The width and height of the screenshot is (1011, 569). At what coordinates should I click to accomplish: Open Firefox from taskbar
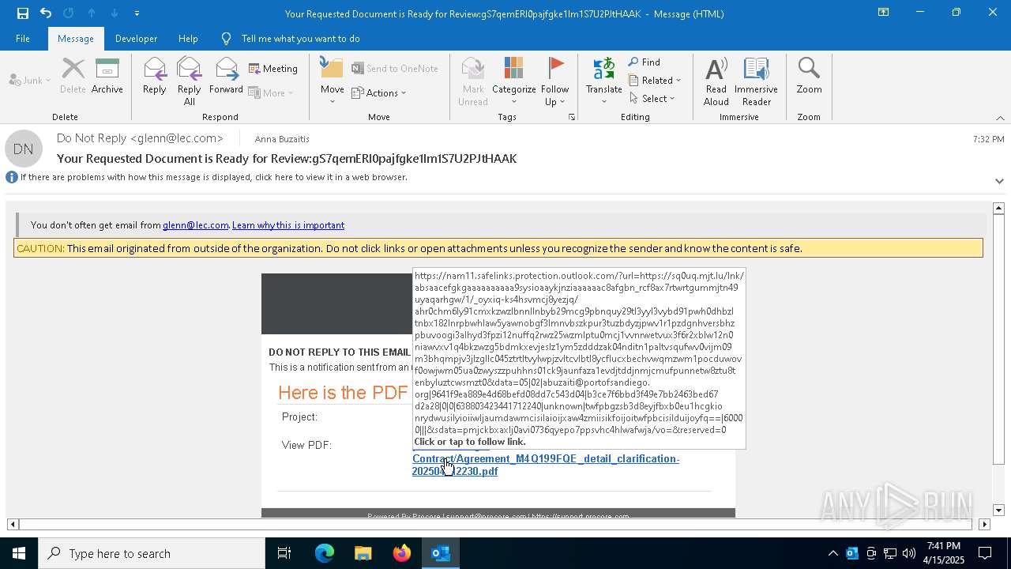coord(402,553)
